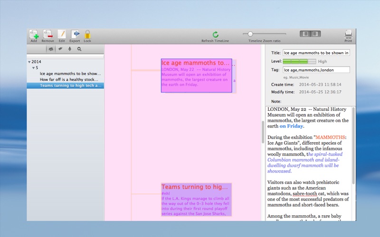Lock the notes with the padlock icon

(x=87, y=35)
